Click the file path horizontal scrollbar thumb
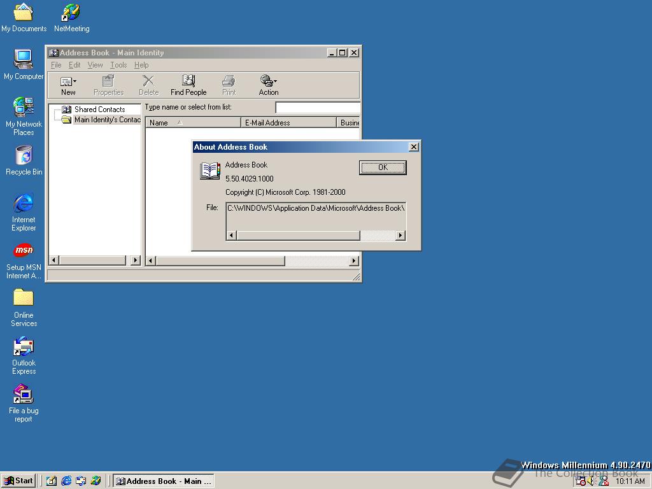The height and width of the screenshot is (489, 652). (298, 236)
